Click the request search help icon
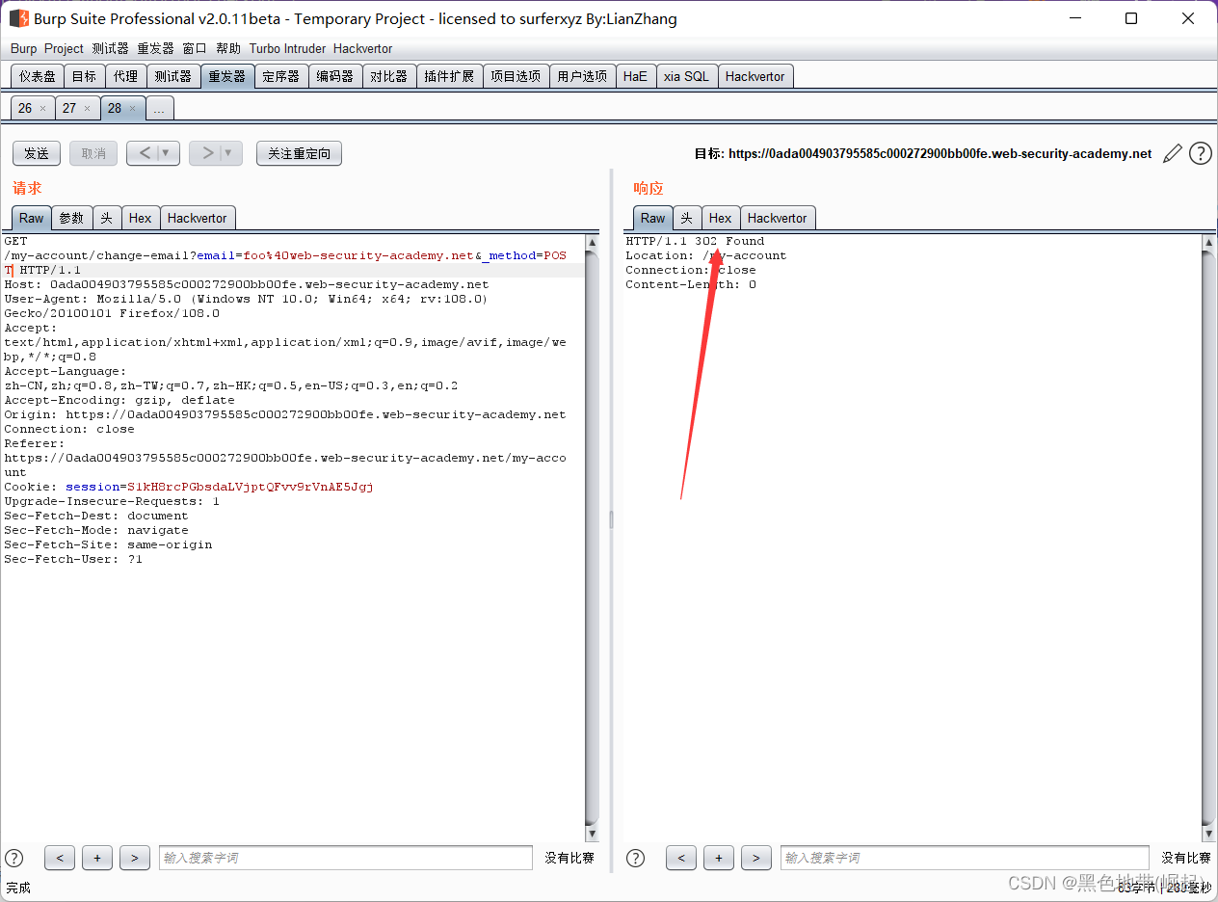The image size is (1218, 902). coord(14,858)
